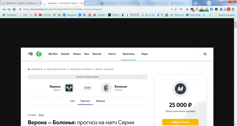This screenshot has width=237, height=126.
Task: Follow the ПРОГНОЗЫ НА СПОРТ breadcrumb
Action: coord(56,69)
